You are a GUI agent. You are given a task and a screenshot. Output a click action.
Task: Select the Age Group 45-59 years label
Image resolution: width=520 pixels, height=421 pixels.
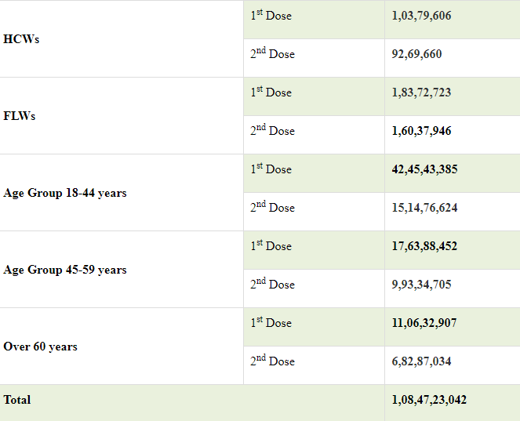point(65,270)
